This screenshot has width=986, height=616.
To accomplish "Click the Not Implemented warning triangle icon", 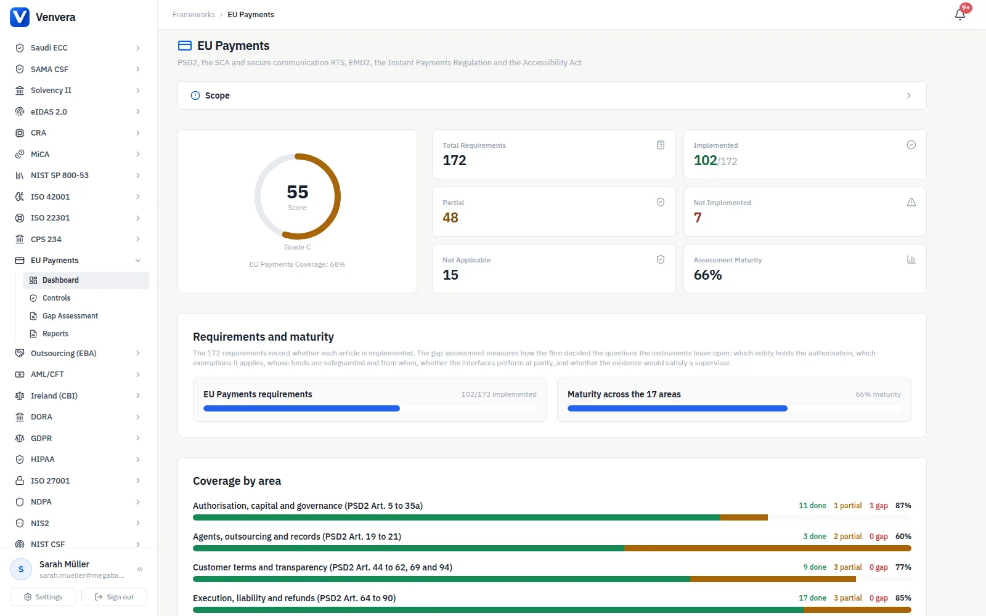I will pyautogui.click(x=911, y=202).
